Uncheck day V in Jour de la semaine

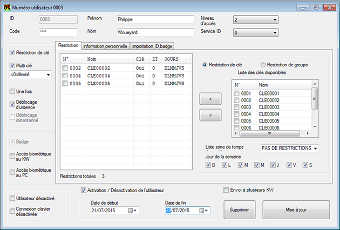point(289,165)
